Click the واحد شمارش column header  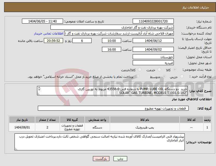click(97, 120)
